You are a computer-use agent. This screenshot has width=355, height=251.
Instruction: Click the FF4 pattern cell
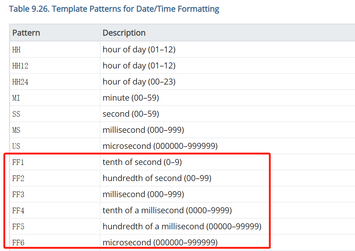point(18,211)
